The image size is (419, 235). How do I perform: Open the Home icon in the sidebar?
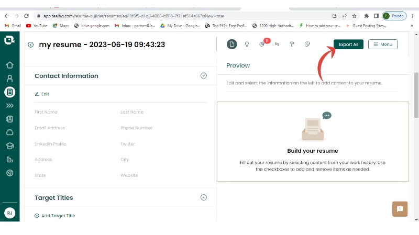[9, 65]
